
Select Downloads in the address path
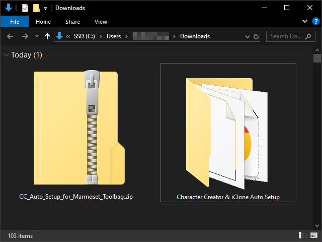(x=195, y=36)
